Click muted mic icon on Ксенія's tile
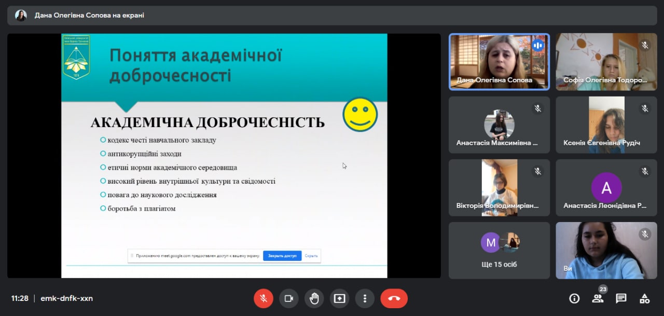This screenshot has width=664, height=316. pyautogui.click(x=645, y=108)
